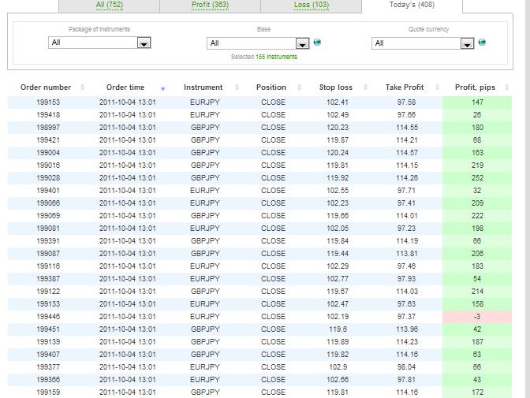The width and height of the screenshot is (530, 398).
Task: Go to the Loss (103) tab
Action: (x=311, y=5)
